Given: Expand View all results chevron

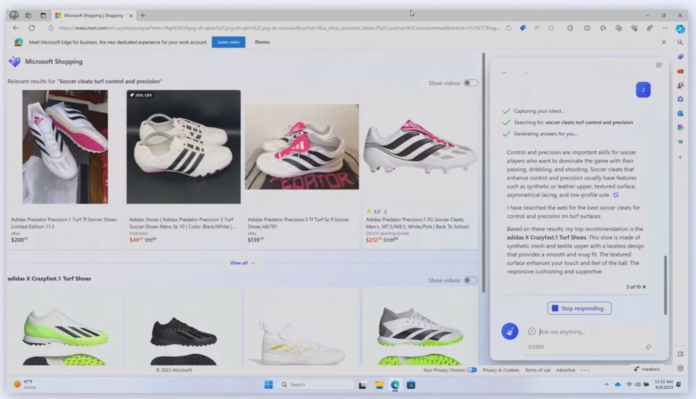Looking at the screenshot, I should coord(253,263).
